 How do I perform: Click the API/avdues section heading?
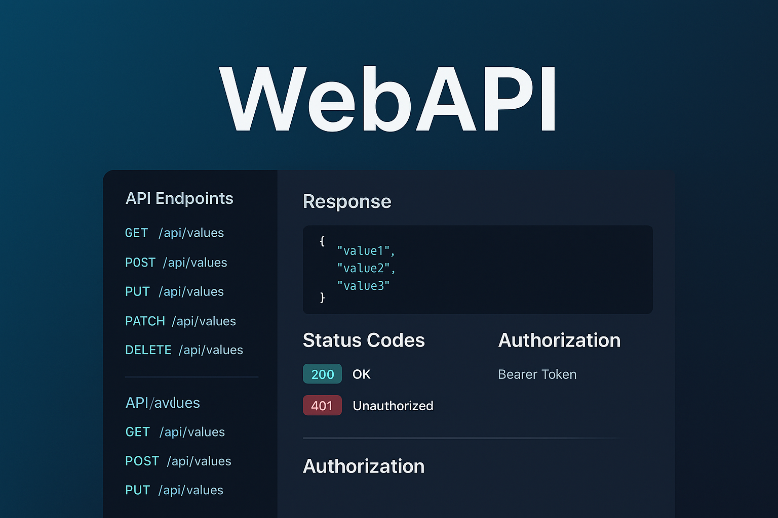pyautogui.click(x=163, y=403)
